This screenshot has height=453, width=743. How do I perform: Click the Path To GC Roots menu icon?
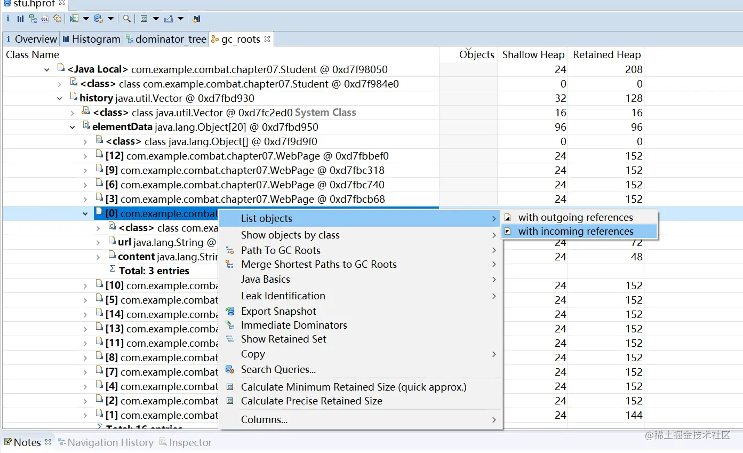pyautogui.click(x=230, y=250)
